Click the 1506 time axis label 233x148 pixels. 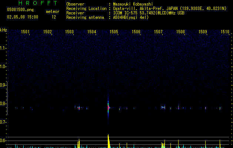pyautogui.click(x=136, y=32)
